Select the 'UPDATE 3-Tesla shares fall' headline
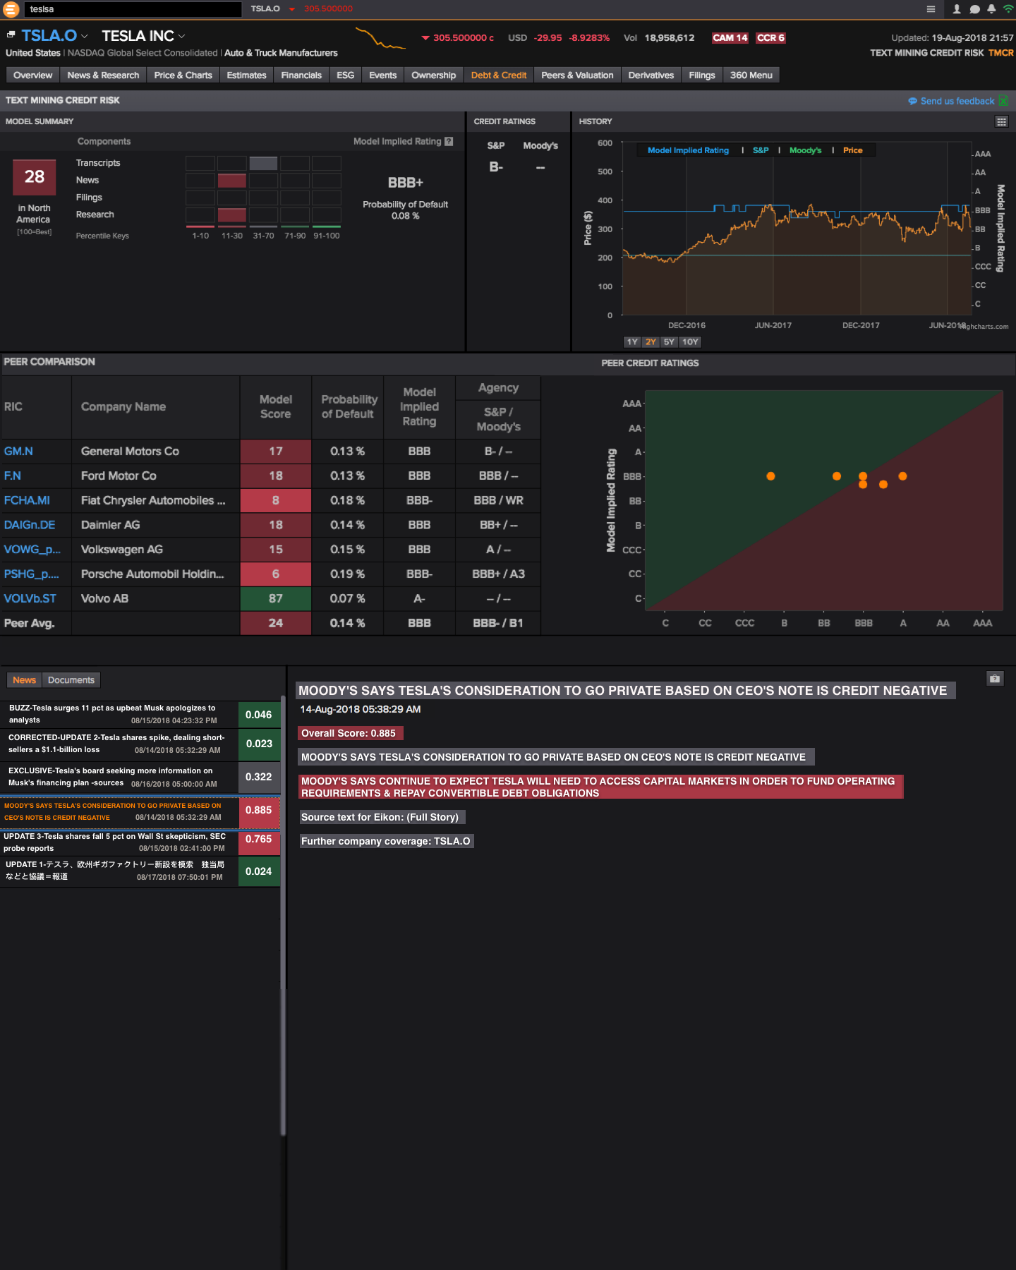The height and width of the screenshot is (1270, 1016). point(119,842)
